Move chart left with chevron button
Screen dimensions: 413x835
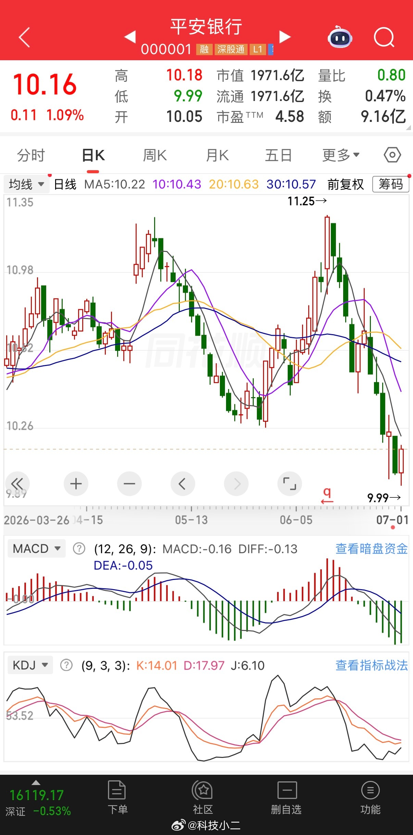[183, 483]
